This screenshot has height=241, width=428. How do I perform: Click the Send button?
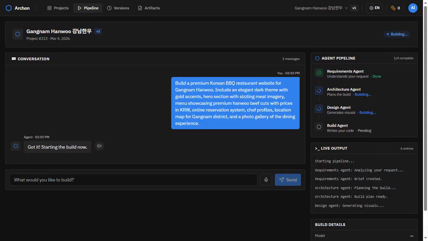[288, 180]
